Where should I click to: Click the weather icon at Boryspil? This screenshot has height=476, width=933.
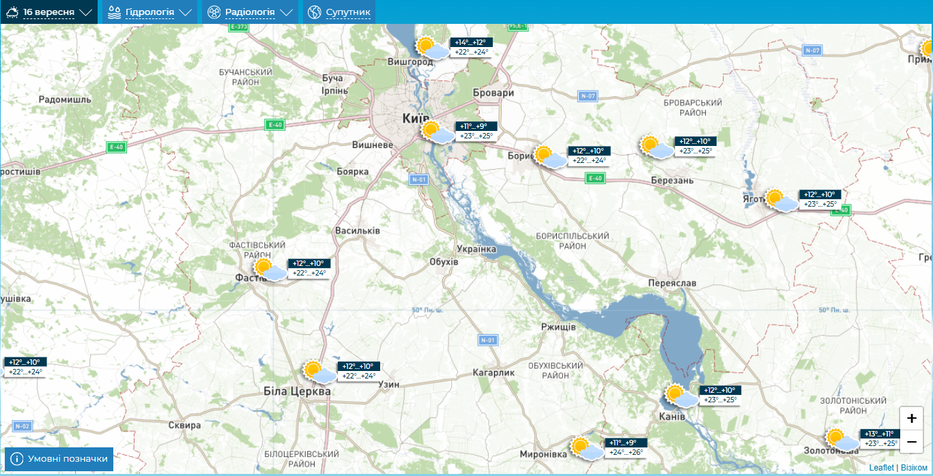(549, 157)
